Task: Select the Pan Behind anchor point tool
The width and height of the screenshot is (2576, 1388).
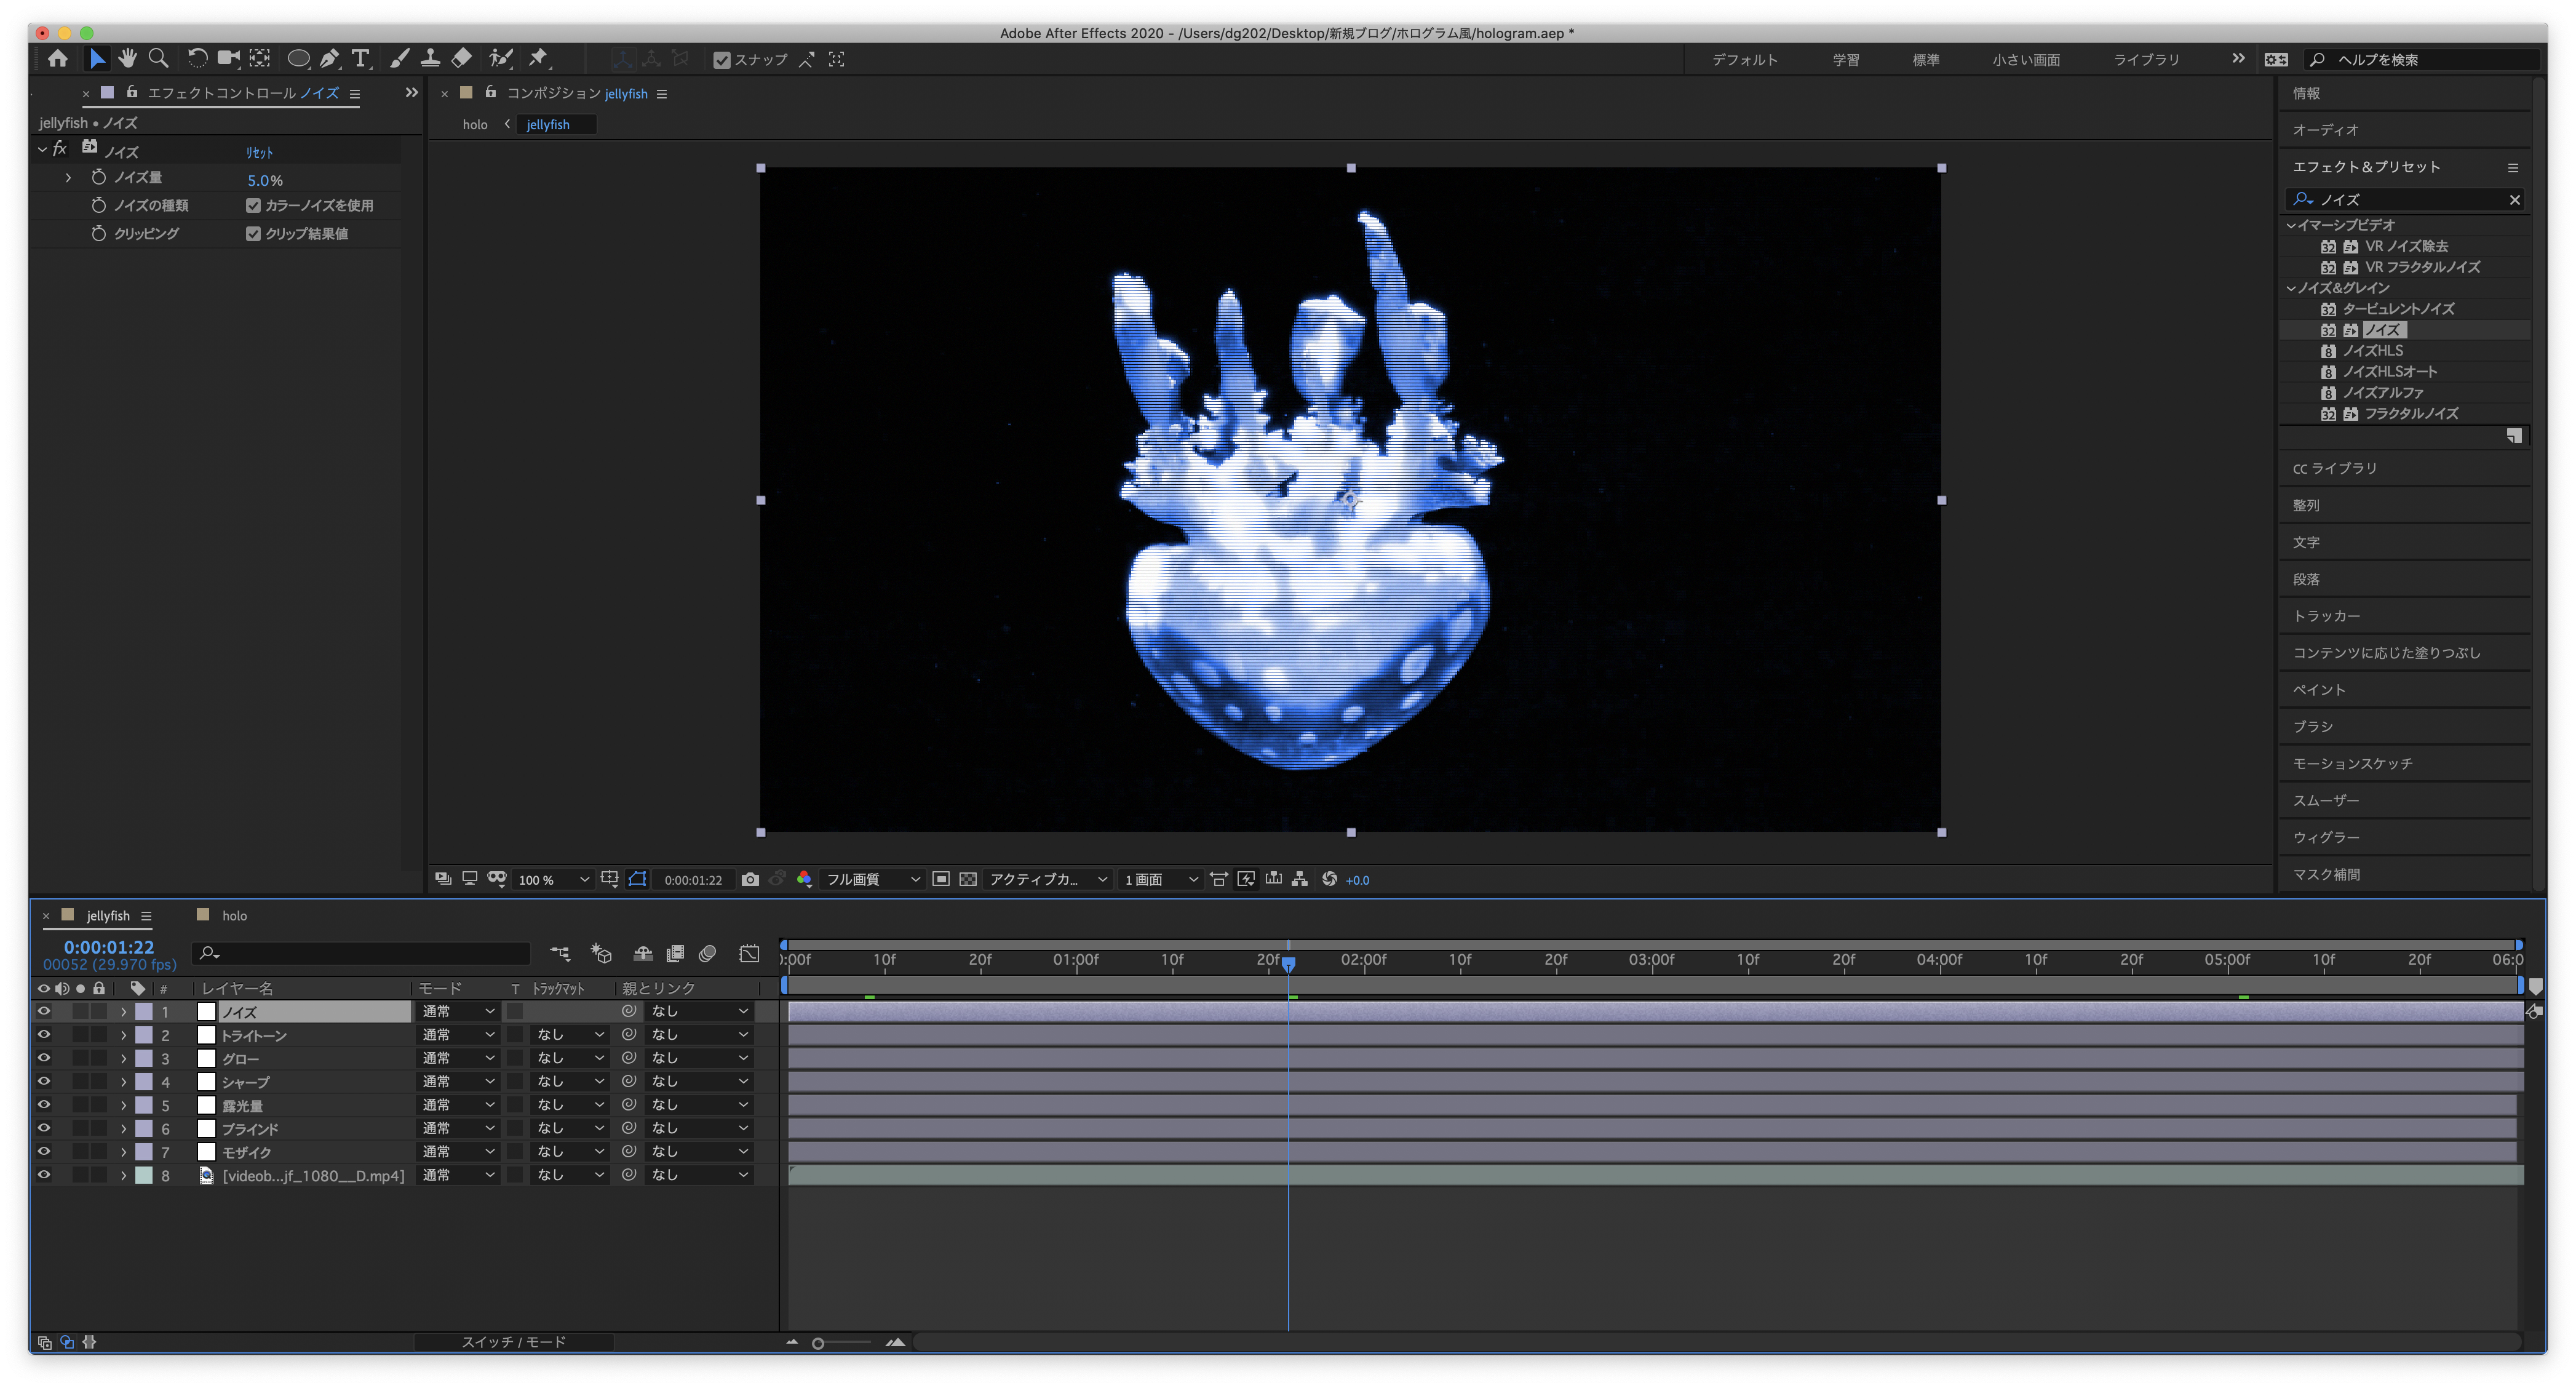Action: (260, 58)
